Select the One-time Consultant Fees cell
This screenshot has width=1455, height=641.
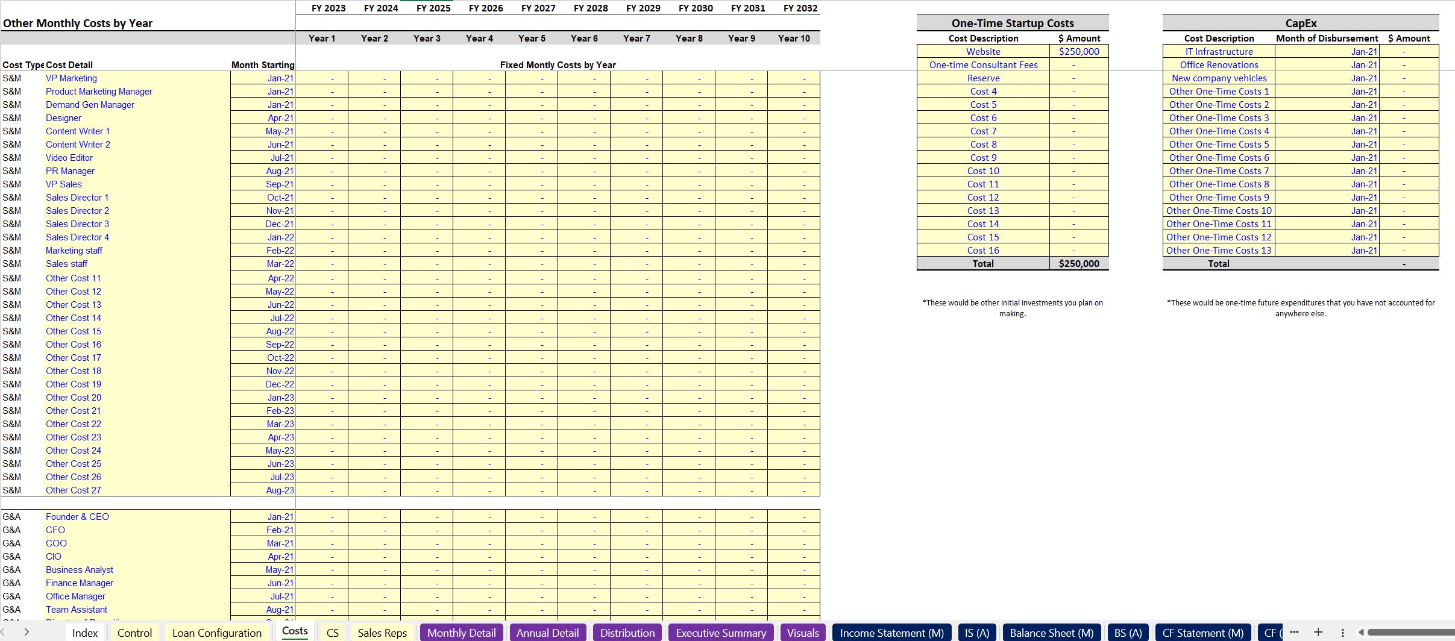click(x=983, y=65)
